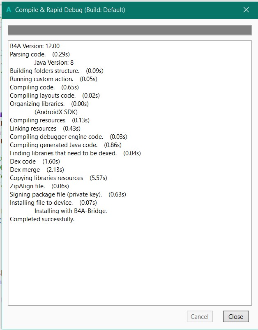Click the Close button to dismiss the dialog
Screen dimensions: 258x330
235,316
